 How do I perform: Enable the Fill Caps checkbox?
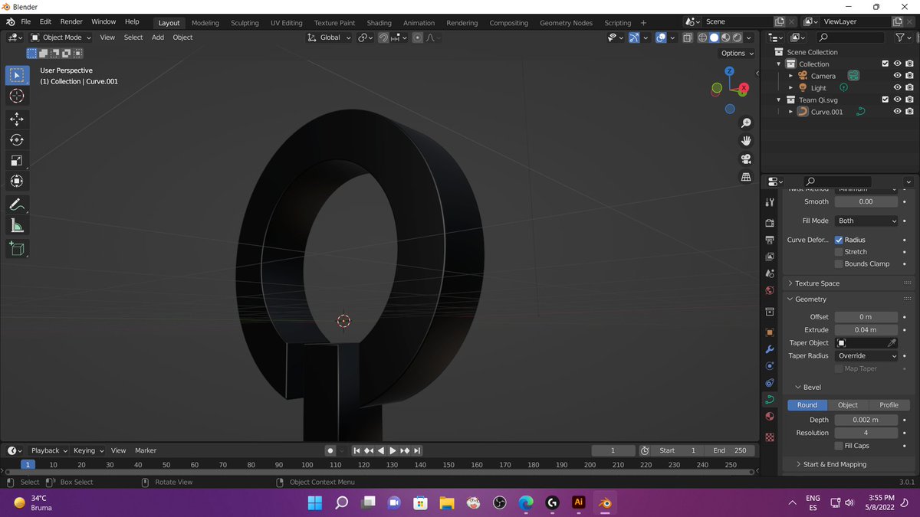click(839, 446)
